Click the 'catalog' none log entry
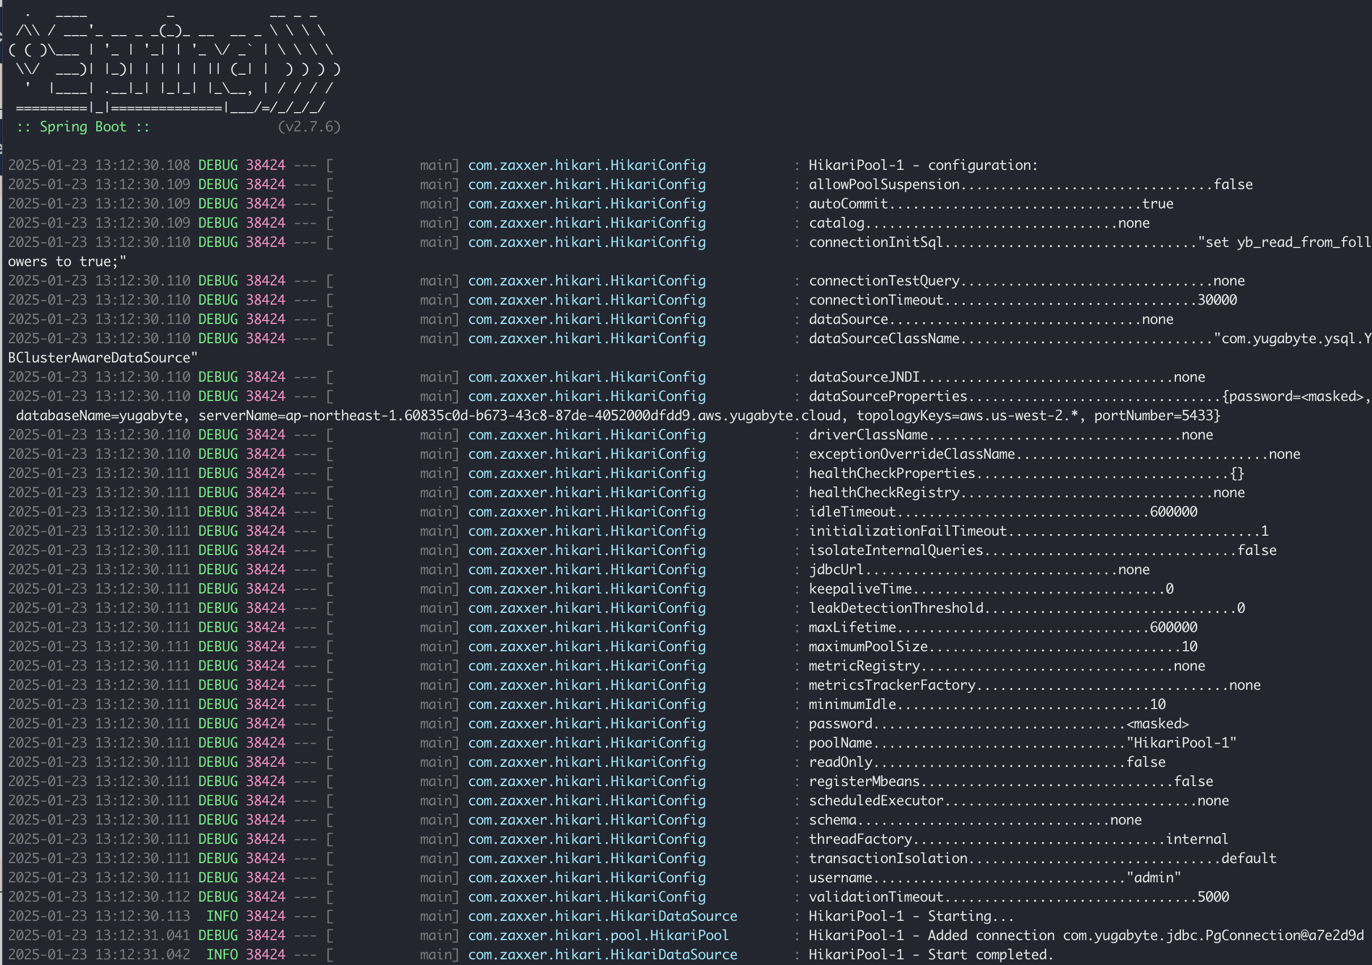Screen dimensions: 1372x965 (x=979, y=223)
